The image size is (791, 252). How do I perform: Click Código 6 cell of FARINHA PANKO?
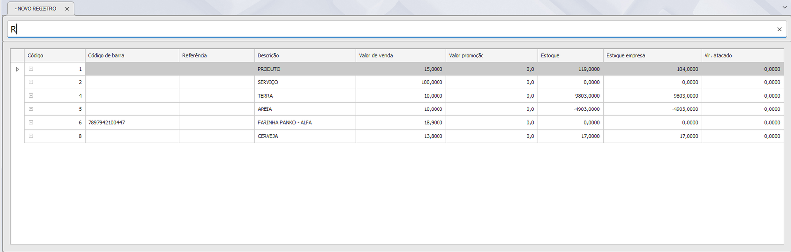tap(54, 122)
